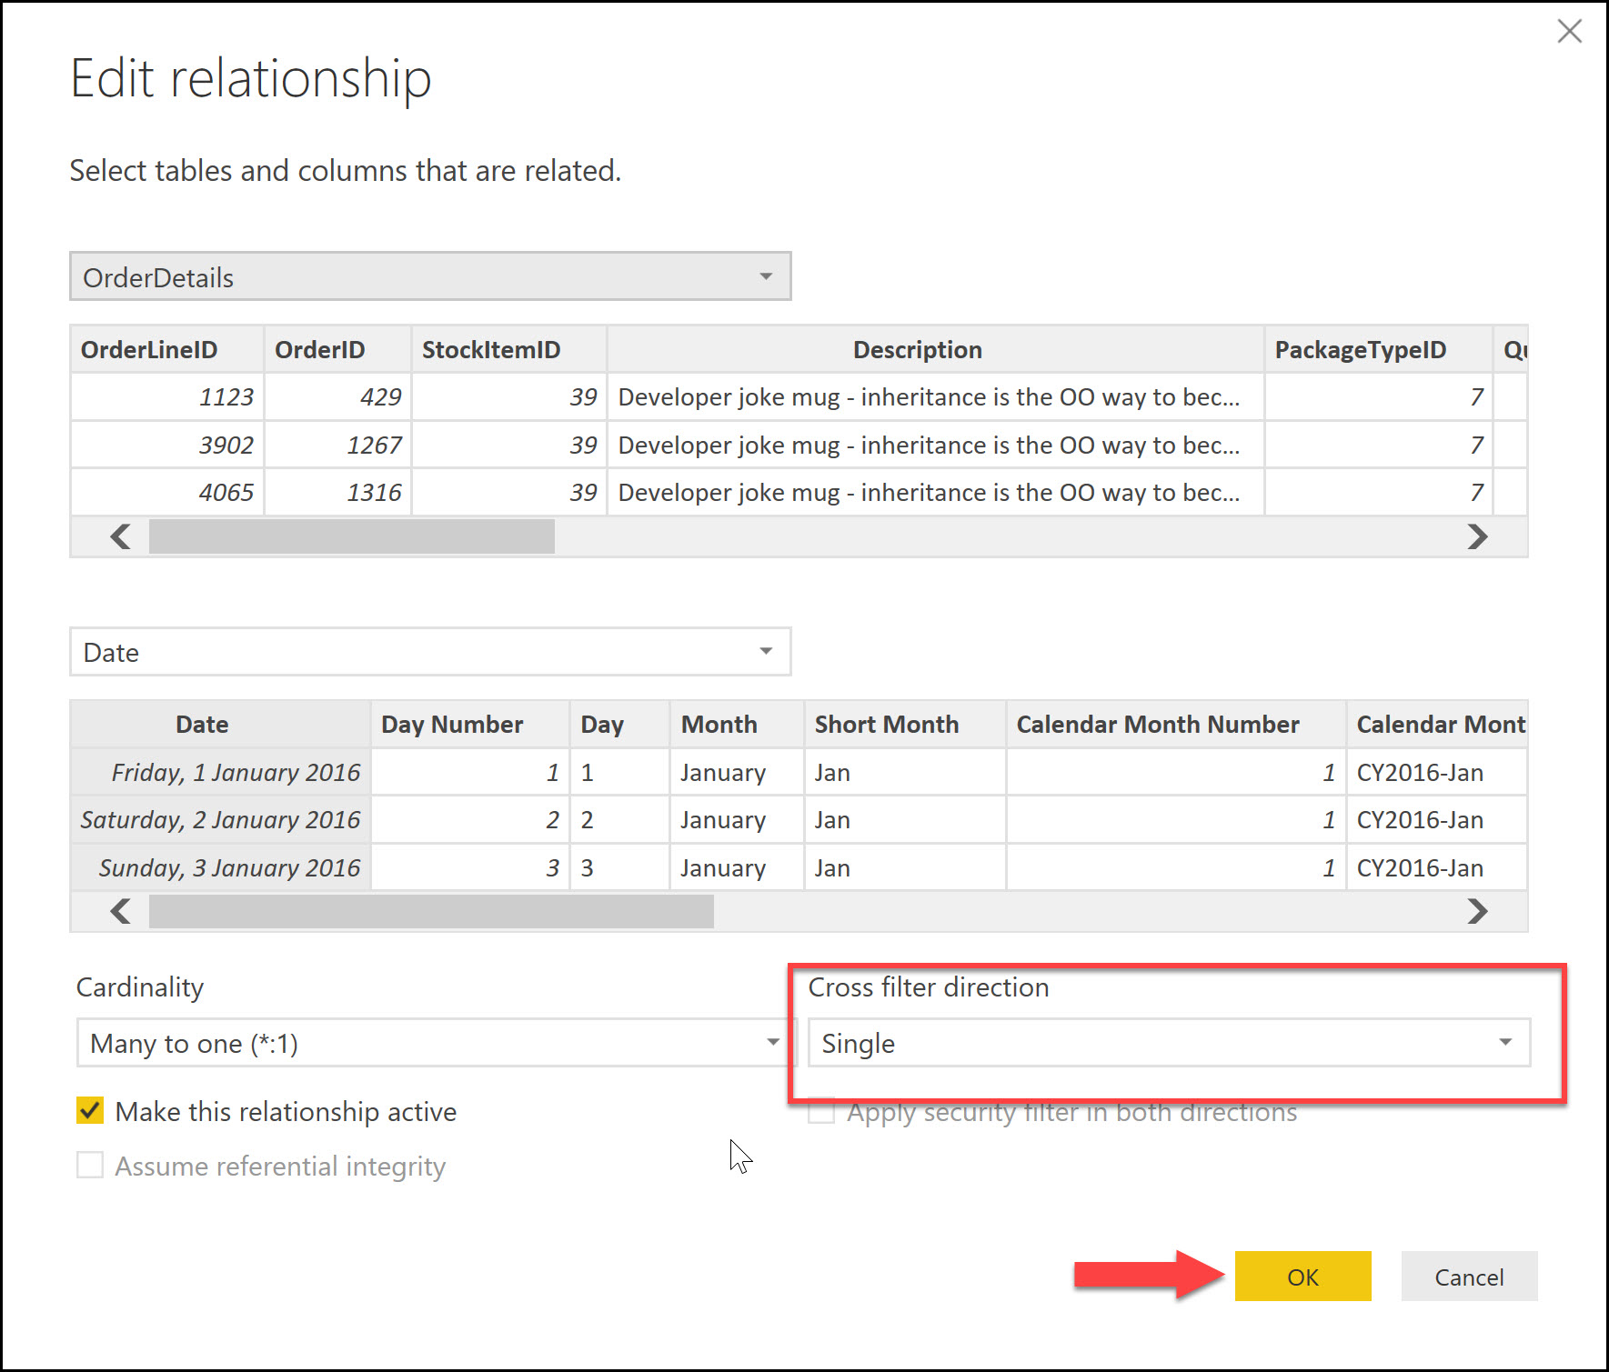Click OrderLineID cell 3902
The height and width of the screenshot is (1372, 1609).
click(x=167, y=445)
